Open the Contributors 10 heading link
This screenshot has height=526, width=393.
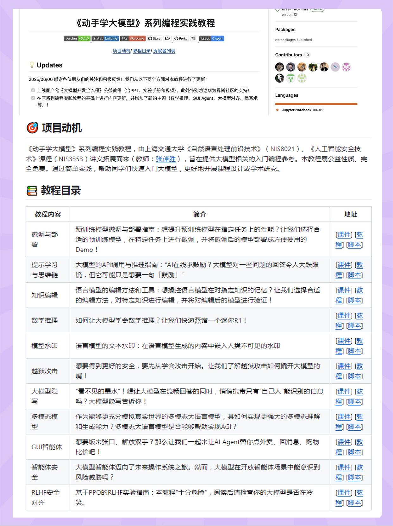pyautogui.click(x=293, y=55)
